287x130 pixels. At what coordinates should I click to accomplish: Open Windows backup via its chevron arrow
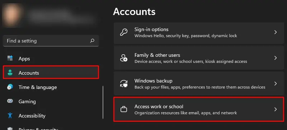(x=275, y=84)
